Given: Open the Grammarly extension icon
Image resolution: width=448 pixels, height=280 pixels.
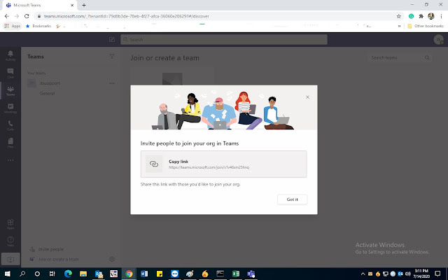Looking at the screenshot, I should [x=411, y=16].
